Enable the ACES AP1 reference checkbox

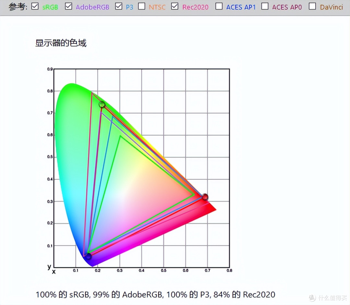click(x=219, y=6)
